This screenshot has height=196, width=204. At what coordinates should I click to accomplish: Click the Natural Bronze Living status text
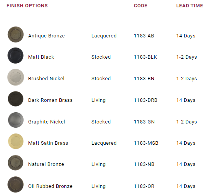[98, 164]
